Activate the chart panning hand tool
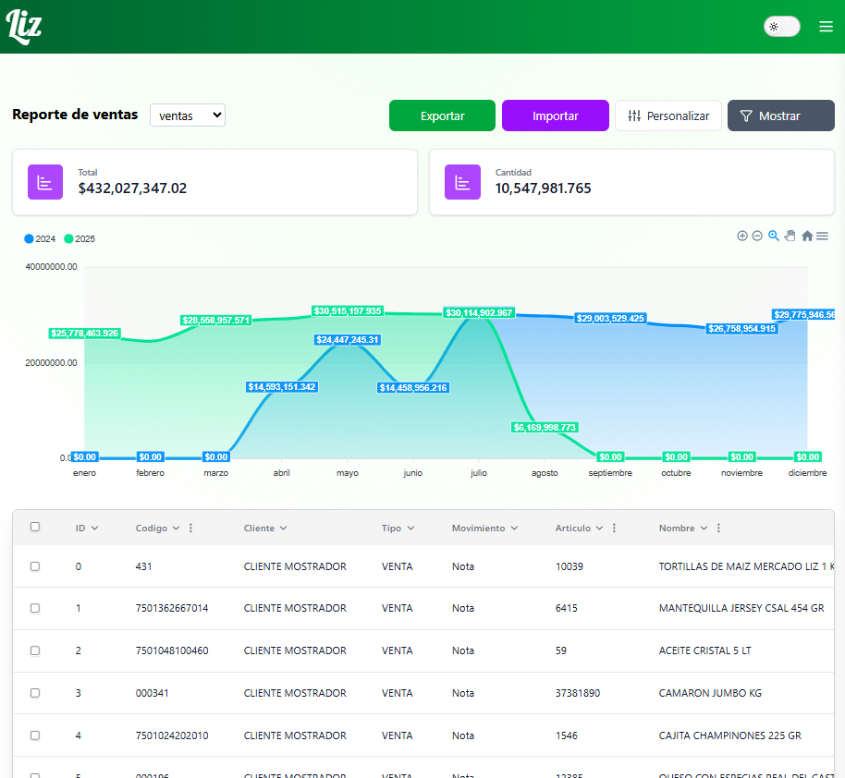Image resolution: width=845 pixels, height=778 pixels. click(x=790, y=236)
